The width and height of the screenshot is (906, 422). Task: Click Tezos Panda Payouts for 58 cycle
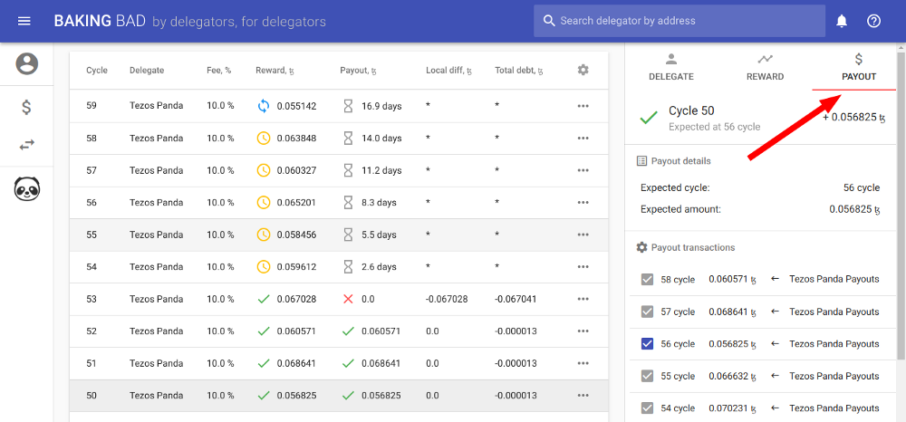coord(834,280)
